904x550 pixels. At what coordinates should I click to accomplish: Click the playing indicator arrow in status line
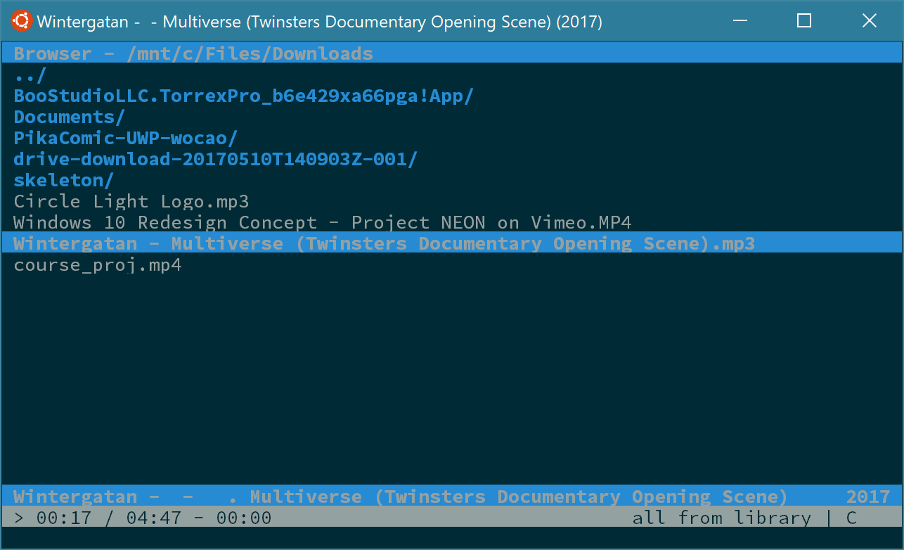point(19,518)
